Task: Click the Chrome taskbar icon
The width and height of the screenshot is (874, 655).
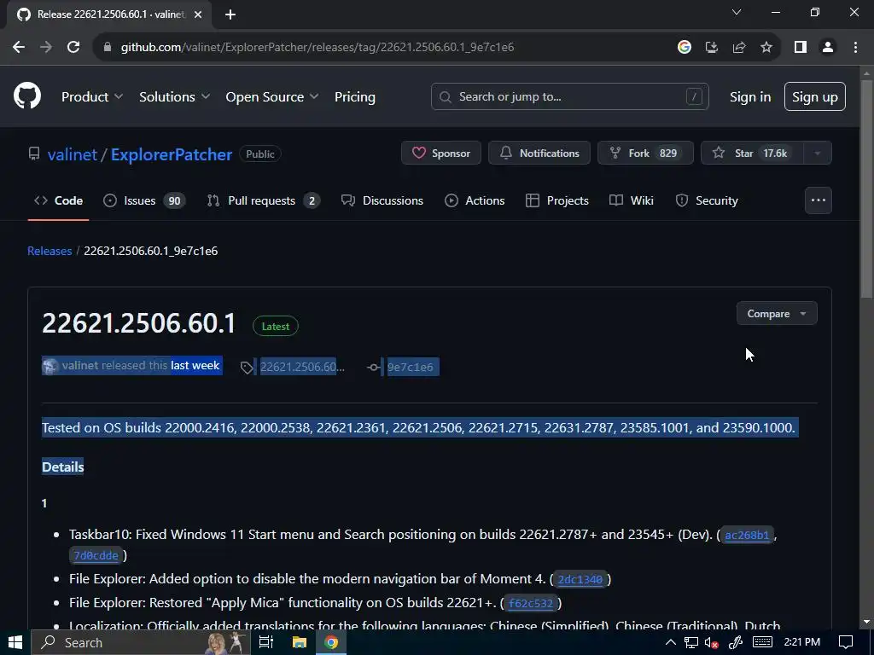Action: [331, 643]
